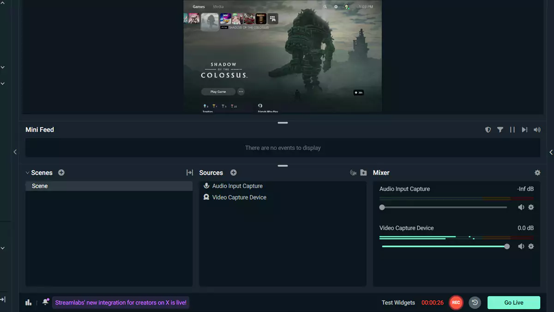The height and width of the screenshot is (312, 554).
Task: Click Play Game button in preview
Action: (218, 92)
